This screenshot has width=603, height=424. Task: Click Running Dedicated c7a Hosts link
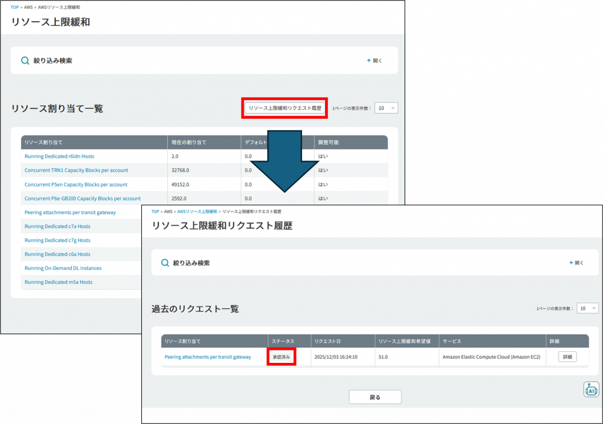(x=57, y=226)
